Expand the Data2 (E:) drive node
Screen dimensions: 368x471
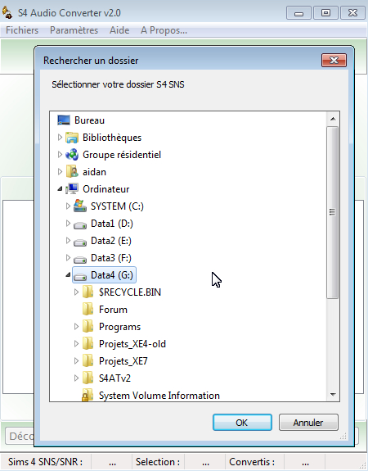point(68,240)
